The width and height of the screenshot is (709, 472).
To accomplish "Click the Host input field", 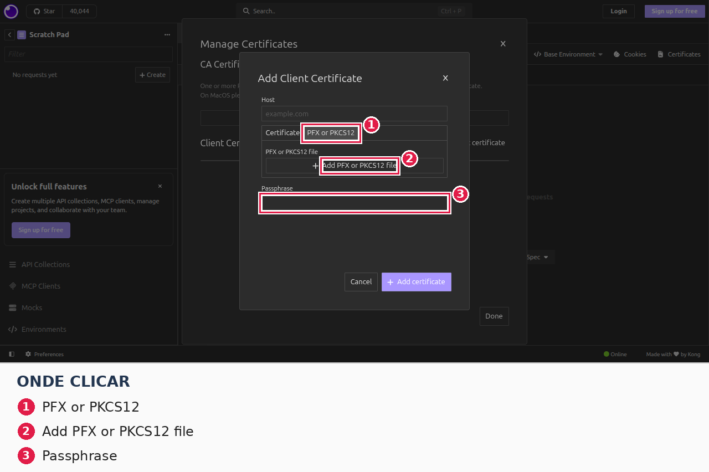I will click(354, 114).
